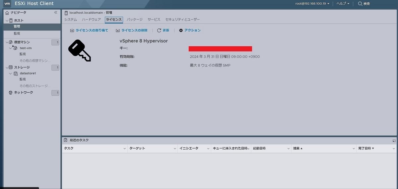The width and height of the screenshot is (398, 189).
Task: Click the vSphere 8 Hypervisor title
Action: [144, 41]
